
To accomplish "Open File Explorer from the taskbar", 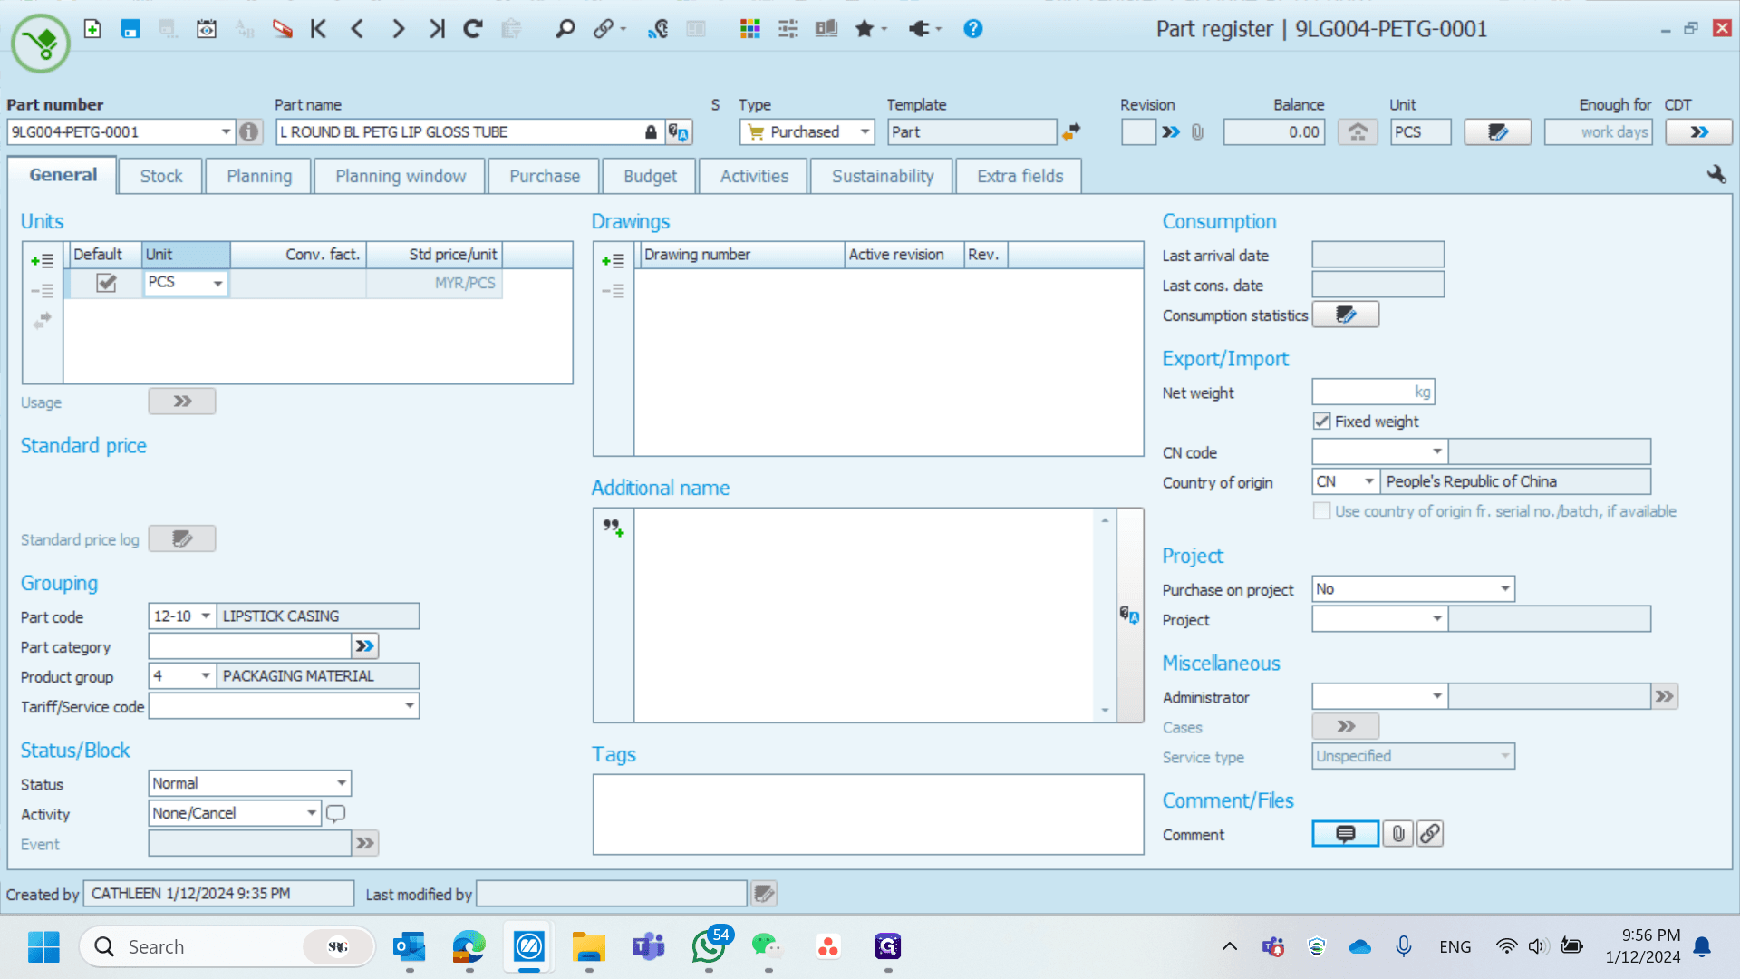I will pyautogui.click(x=589, y=946).
